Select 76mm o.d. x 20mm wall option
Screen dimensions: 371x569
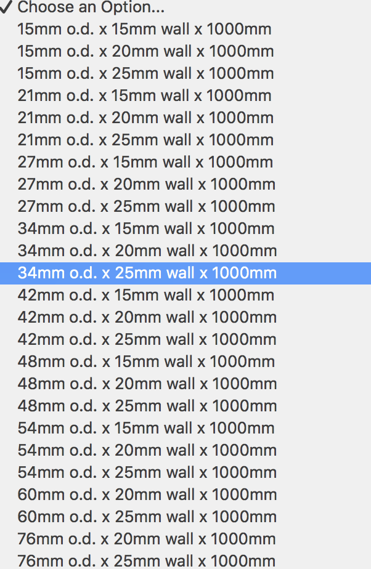147,539
